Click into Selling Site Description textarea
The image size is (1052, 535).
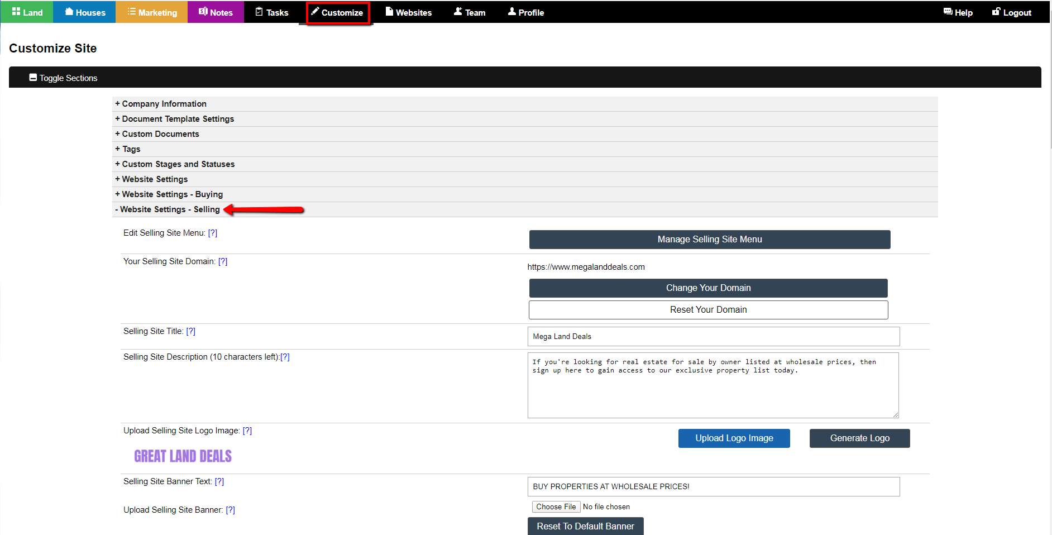[713, 385]
